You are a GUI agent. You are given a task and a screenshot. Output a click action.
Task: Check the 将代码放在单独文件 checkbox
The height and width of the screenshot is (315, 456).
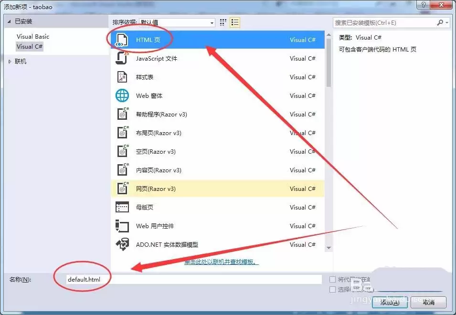coord(332,279)
